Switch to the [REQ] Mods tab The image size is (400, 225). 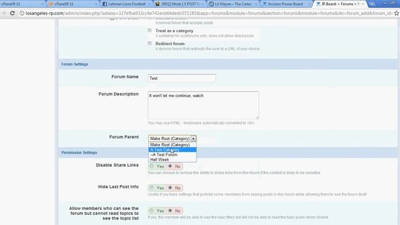[180, 4]
